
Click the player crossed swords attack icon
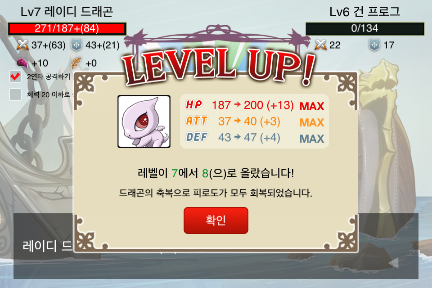pos(22,45)
